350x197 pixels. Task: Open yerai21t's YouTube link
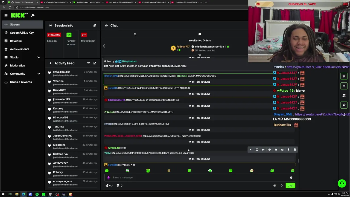[x=145, y=88]
